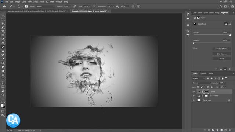Open the Window menu
Image resolution: width=235 pixels, height=132 pixels.
click(x=59, y=1)
